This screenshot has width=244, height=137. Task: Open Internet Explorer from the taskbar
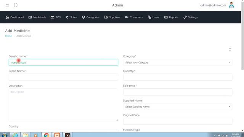tap(15, 135)
